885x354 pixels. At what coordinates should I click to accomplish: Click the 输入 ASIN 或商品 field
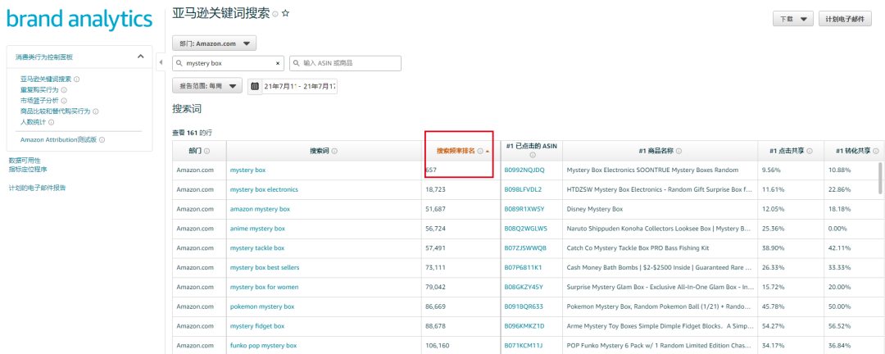point(346,63)
